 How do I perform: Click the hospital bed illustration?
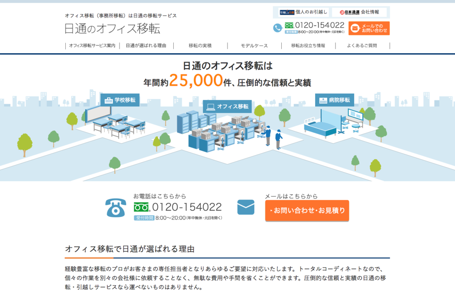(x=320, y=128)
